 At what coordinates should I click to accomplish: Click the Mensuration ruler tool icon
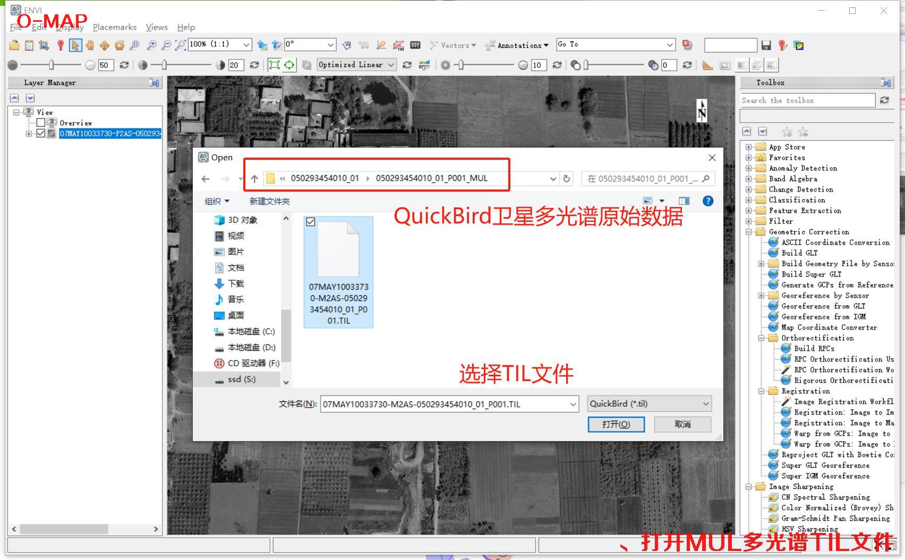(x=707, y=65)
